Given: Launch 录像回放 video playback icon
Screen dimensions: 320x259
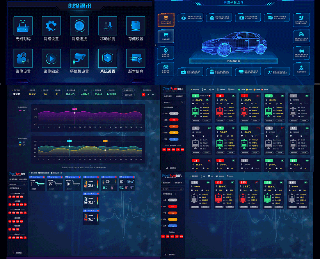Looking at the screenshot, I should click(x=51, y=58).
